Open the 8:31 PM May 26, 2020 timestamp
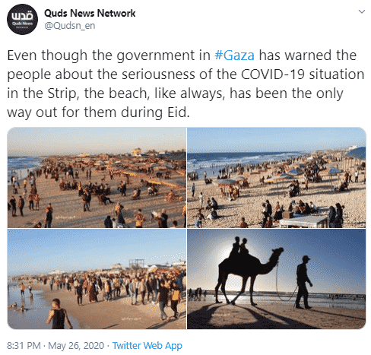The image size is (371, 355). tap(55, 345)
